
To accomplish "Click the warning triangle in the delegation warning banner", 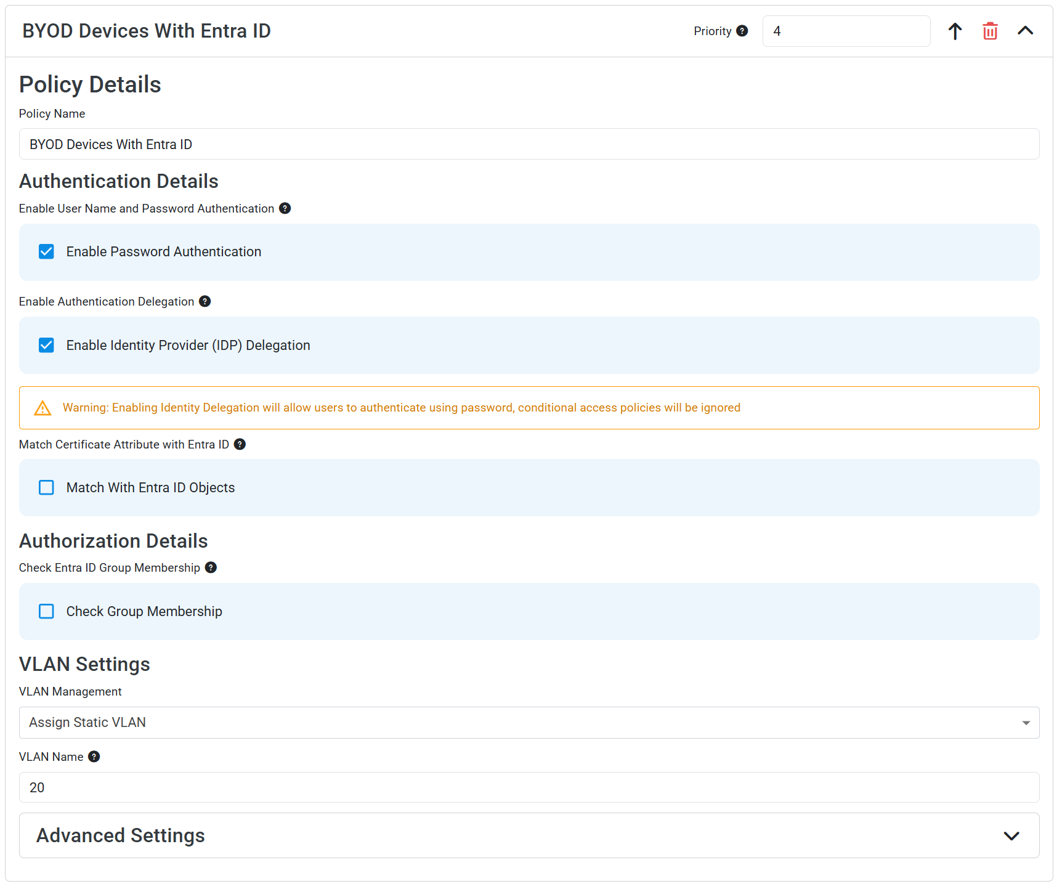I will pyautogui.click(x=42, y=408).
